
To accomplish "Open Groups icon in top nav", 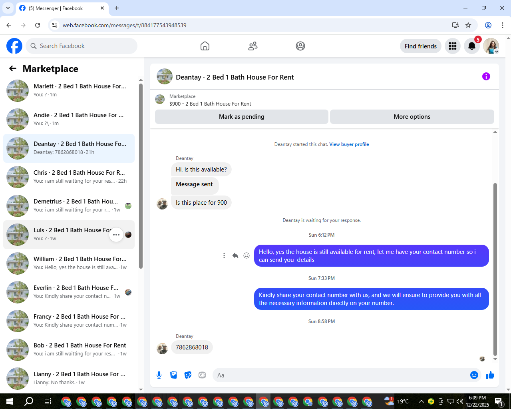I will [x=300, y=46].
